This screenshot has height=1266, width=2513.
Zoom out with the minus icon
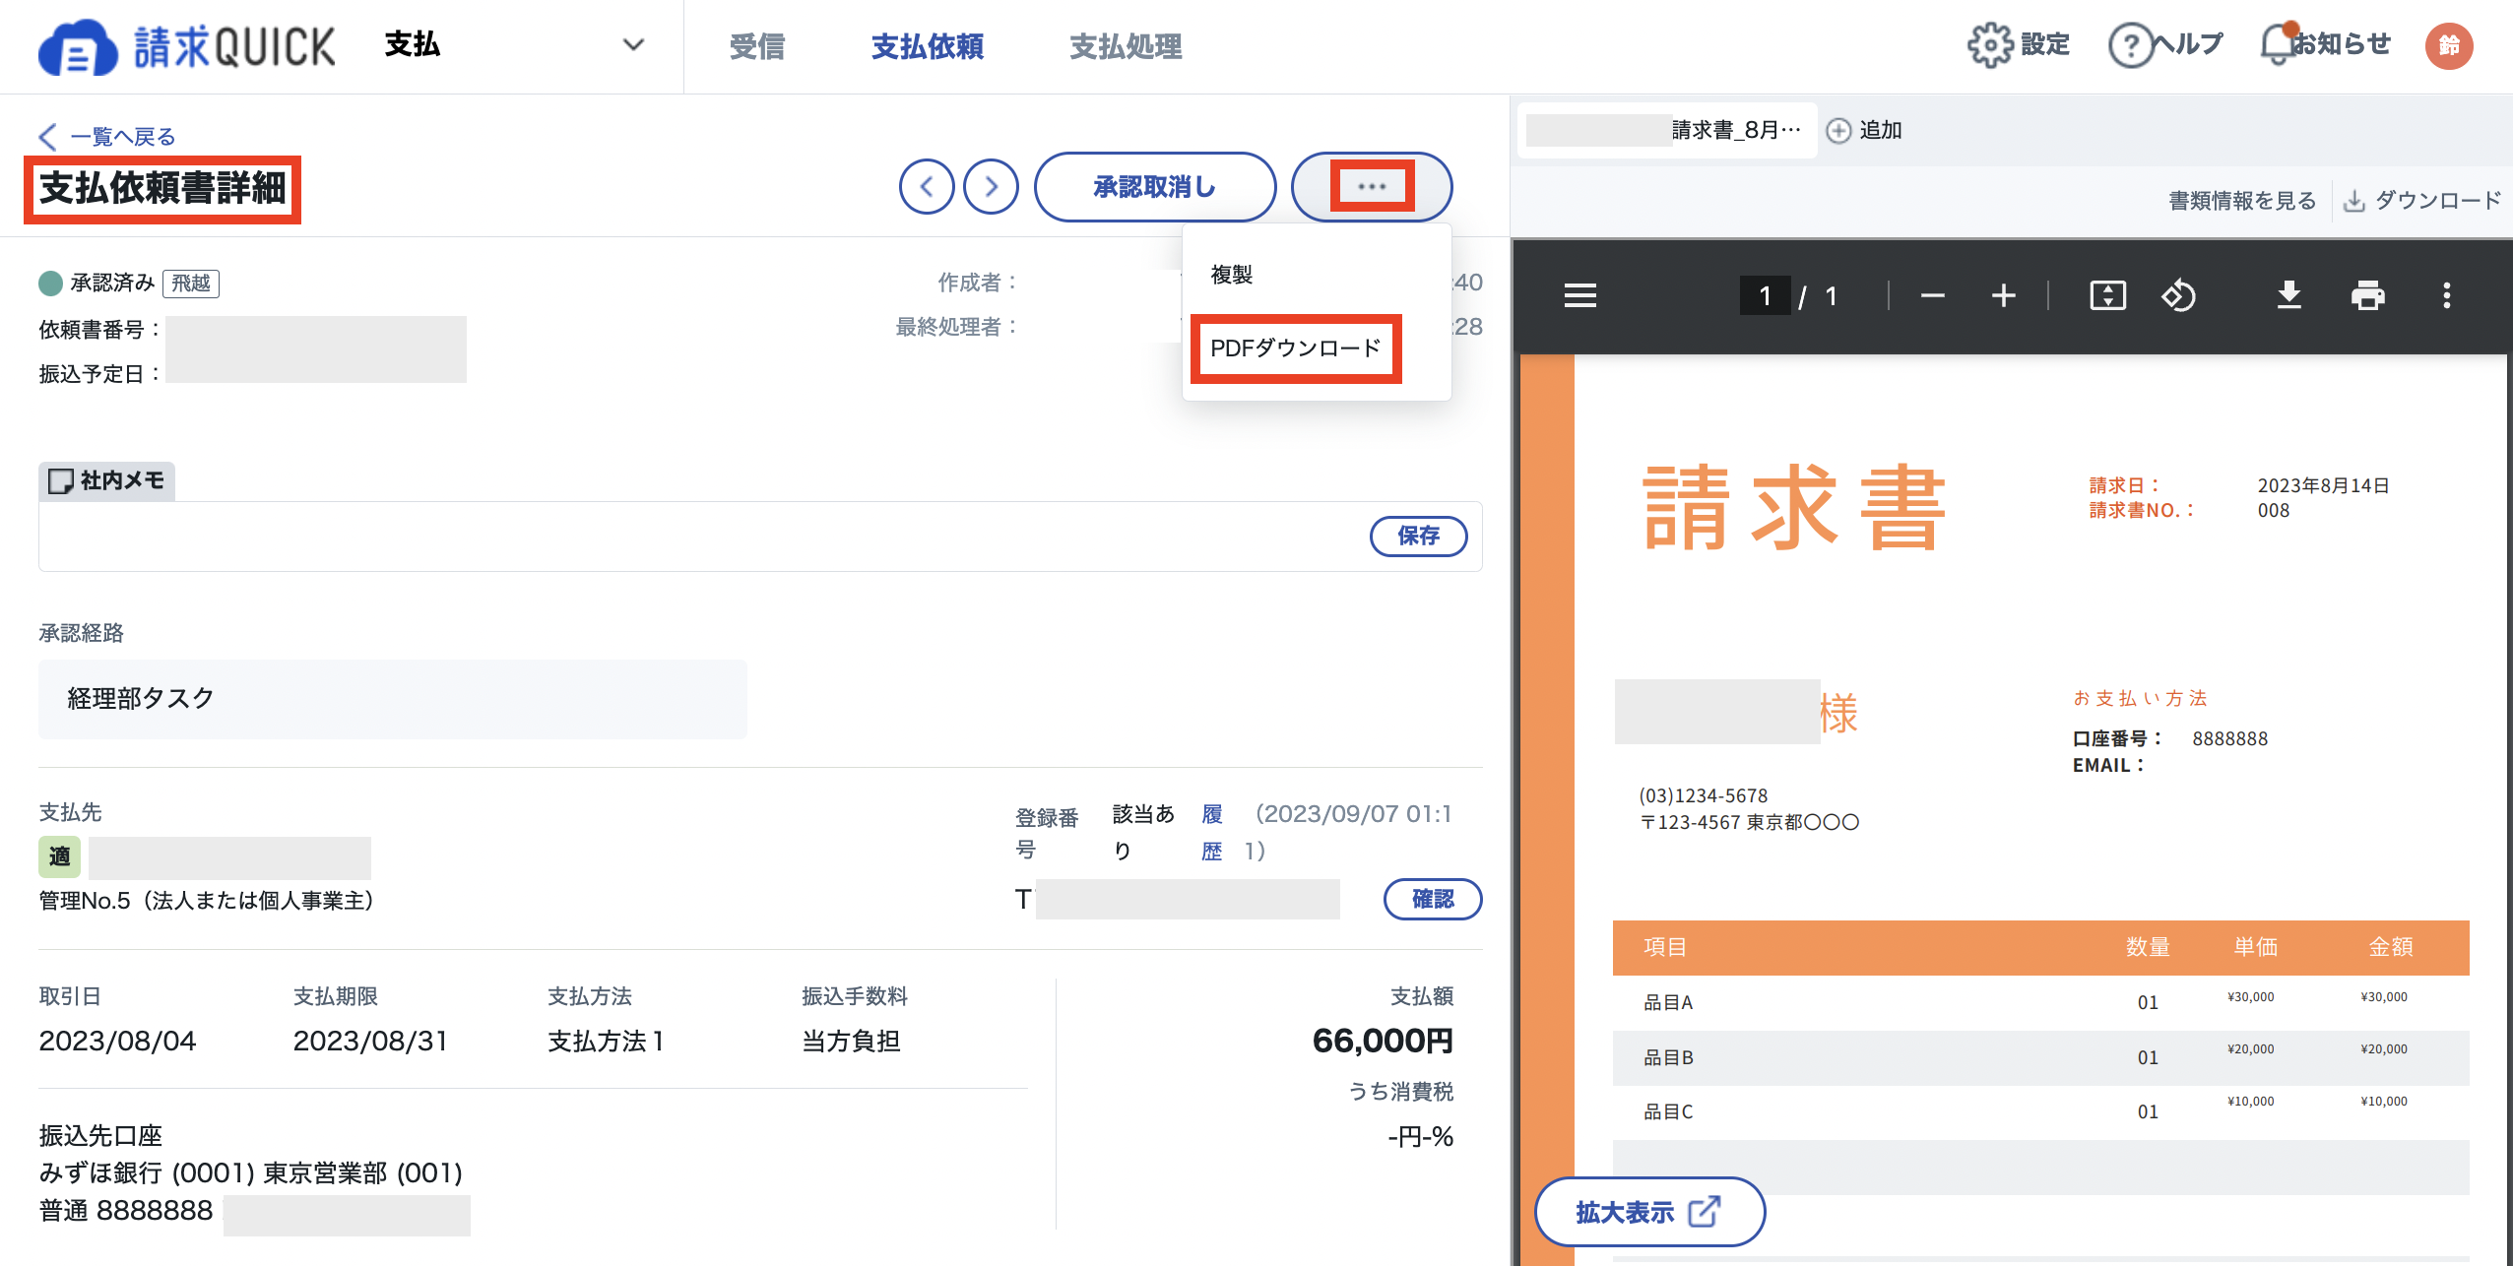(x=1932, y=295)
